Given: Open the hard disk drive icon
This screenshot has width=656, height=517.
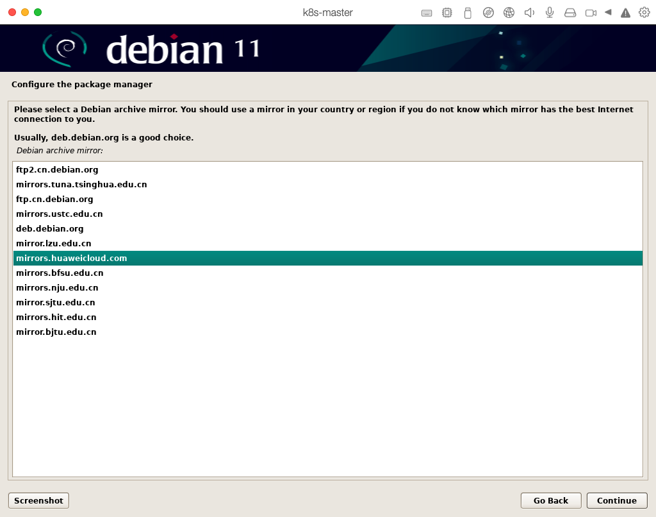Looking at the screenshot, I should point(570,13).
